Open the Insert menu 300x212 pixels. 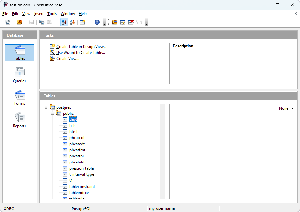[39, 14]
